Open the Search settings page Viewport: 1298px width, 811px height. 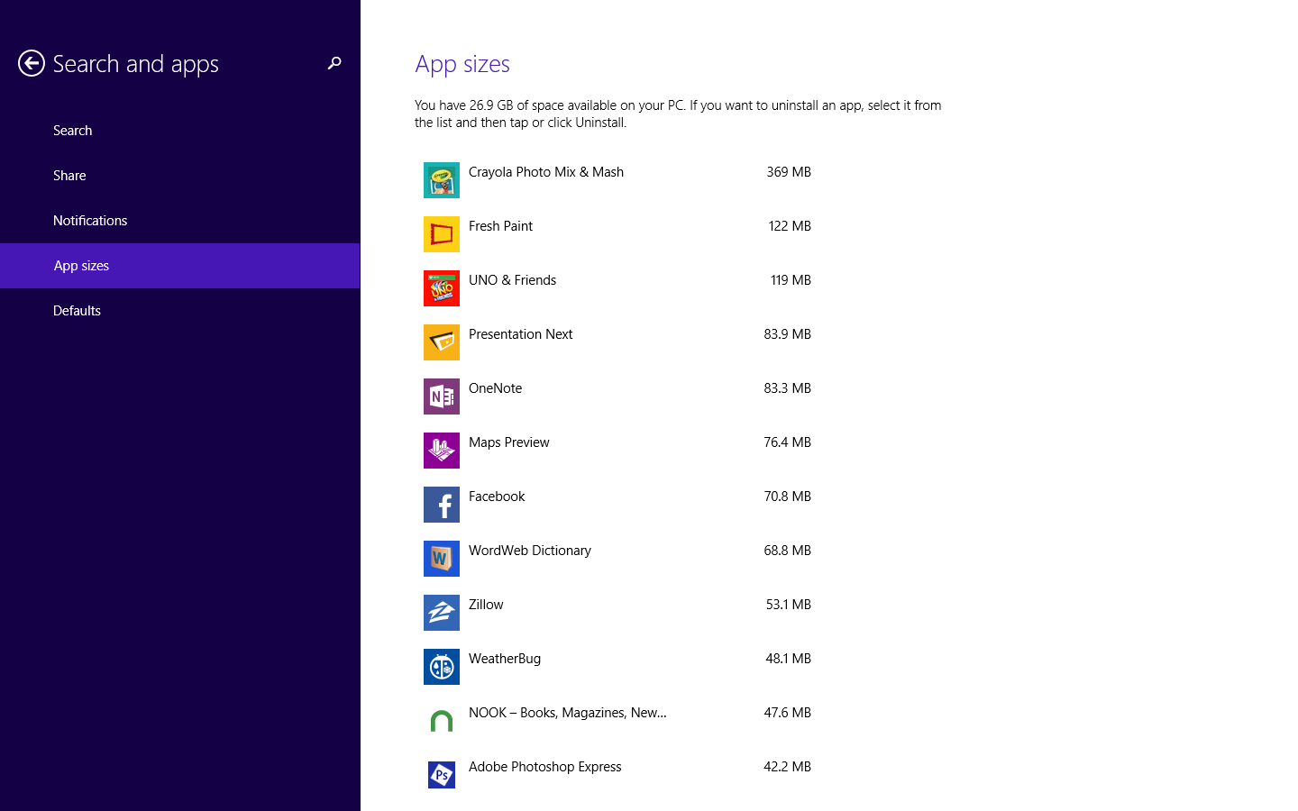180,131
